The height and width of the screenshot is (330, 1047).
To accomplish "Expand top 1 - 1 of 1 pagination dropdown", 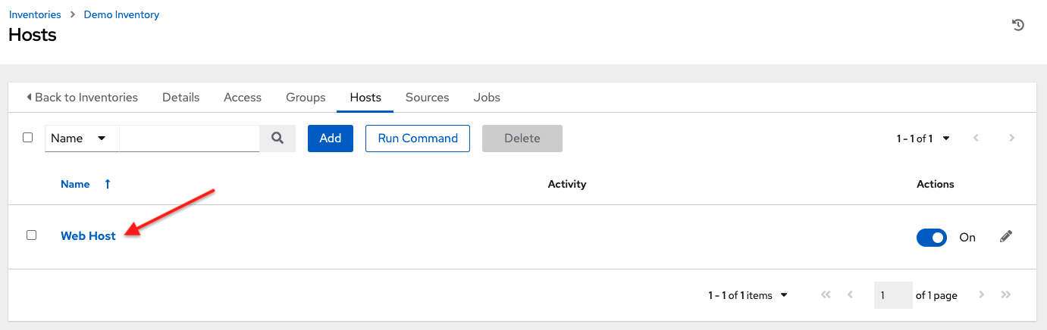I will 924,139.
